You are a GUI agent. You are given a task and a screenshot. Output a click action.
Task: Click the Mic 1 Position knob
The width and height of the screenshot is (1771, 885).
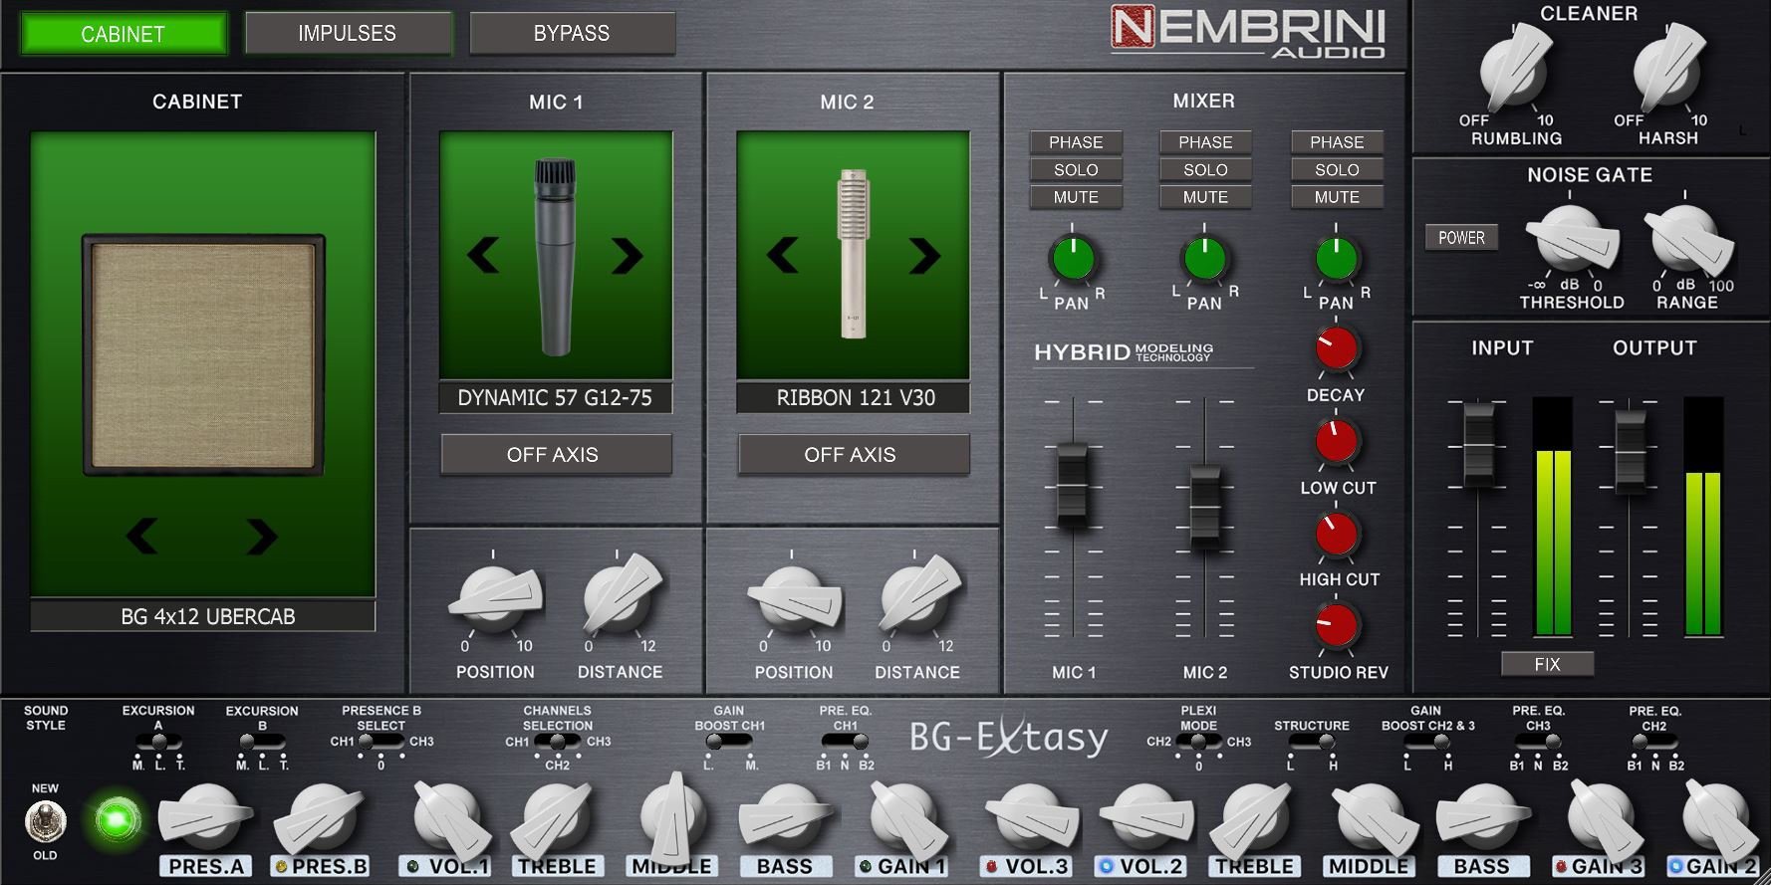tap(494, 599)
